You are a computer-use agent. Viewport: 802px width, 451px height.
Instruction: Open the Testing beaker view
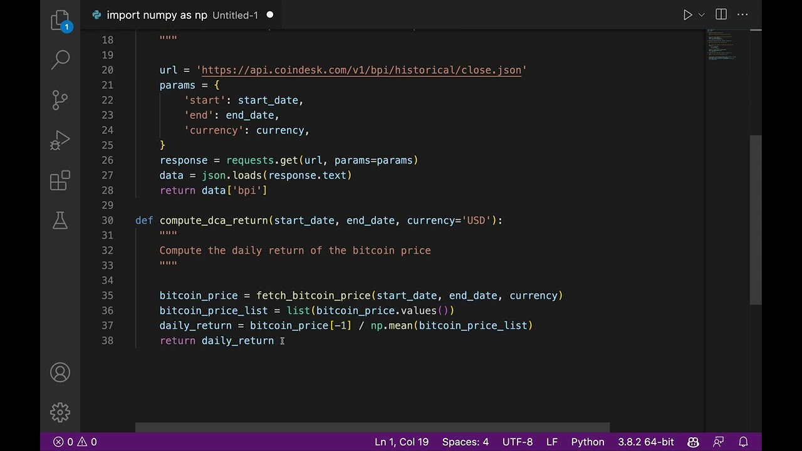(60, 220)
